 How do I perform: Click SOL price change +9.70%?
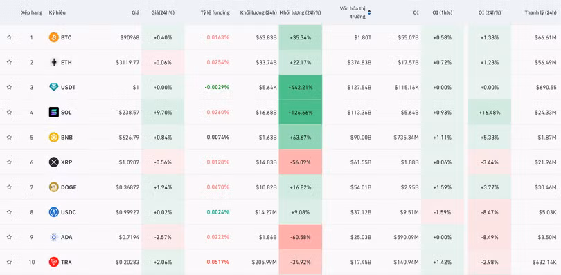tap(163, 112)
